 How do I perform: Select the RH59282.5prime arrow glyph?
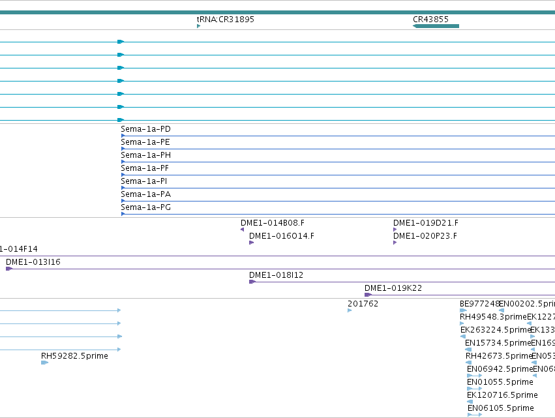[x=44, y=363]
